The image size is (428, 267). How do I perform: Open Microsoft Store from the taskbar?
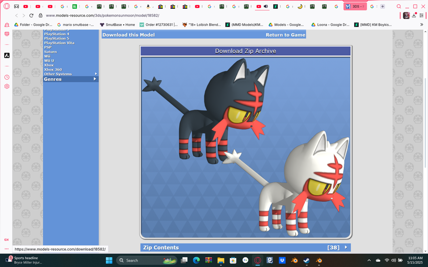(233, 260)
